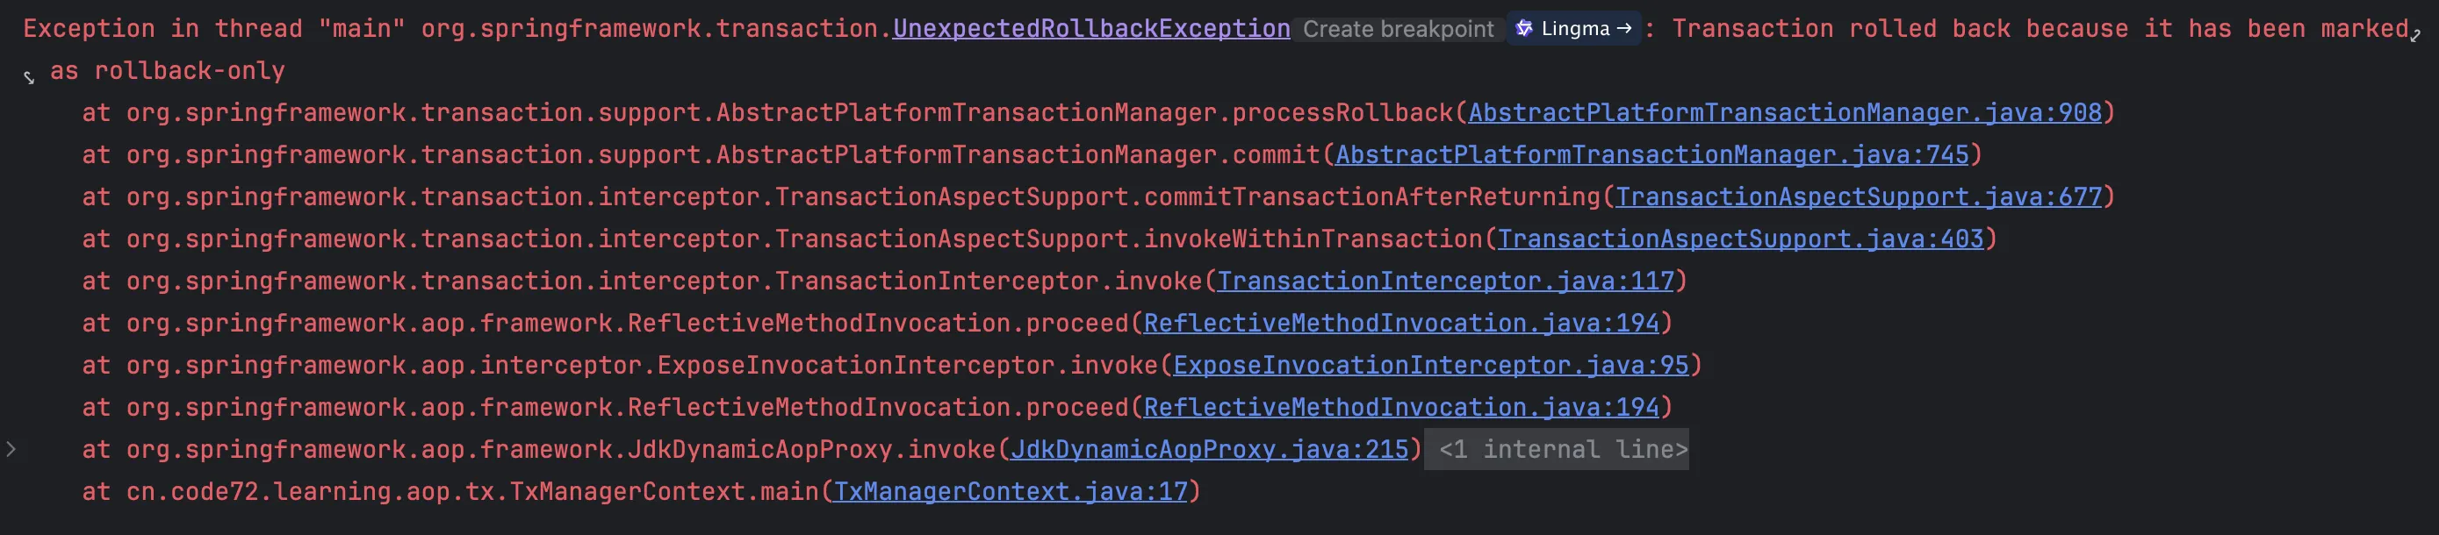Open AbstractPlatformTransactionManager.java:908 link

(x=1784, y=112)
